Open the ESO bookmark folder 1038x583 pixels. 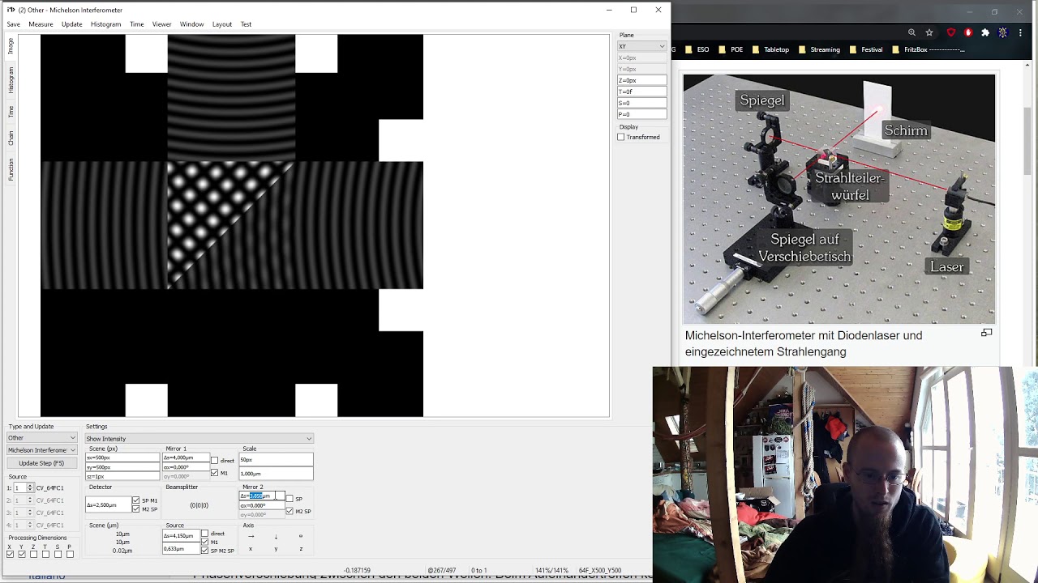click(x=697, y=49)
